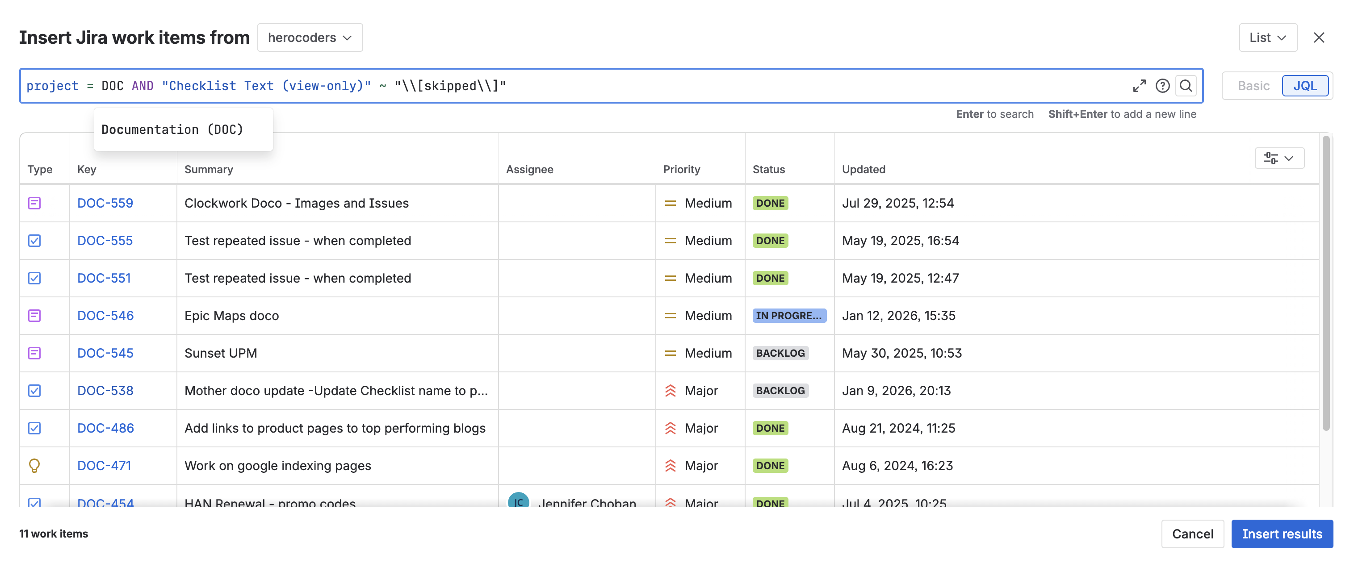This screenshot has width=1354, height=567.
Task: Open the List view dropdown
Action: tap(1267, 38)
